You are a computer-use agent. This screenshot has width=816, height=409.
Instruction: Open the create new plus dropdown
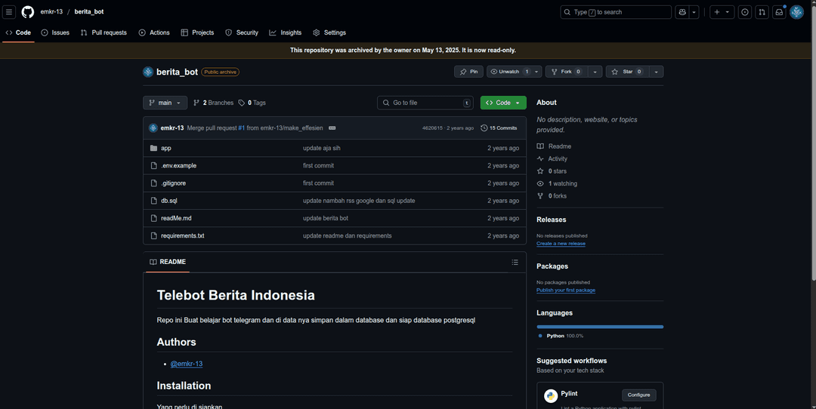click(x=722, y=12)
